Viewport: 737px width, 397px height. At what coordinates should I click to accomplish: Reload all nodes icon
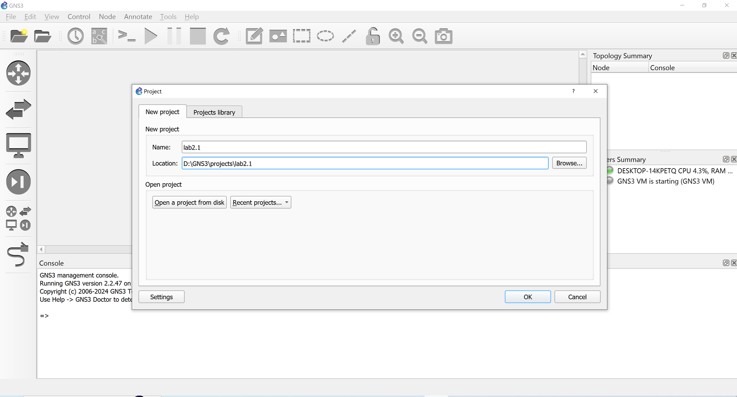click(x=221, y=36)
